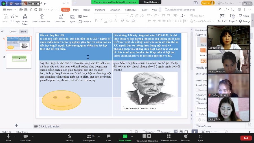Start slideshow From Current Slide
This screenshot has height=143, width=254.
click(x=42, y=19)
